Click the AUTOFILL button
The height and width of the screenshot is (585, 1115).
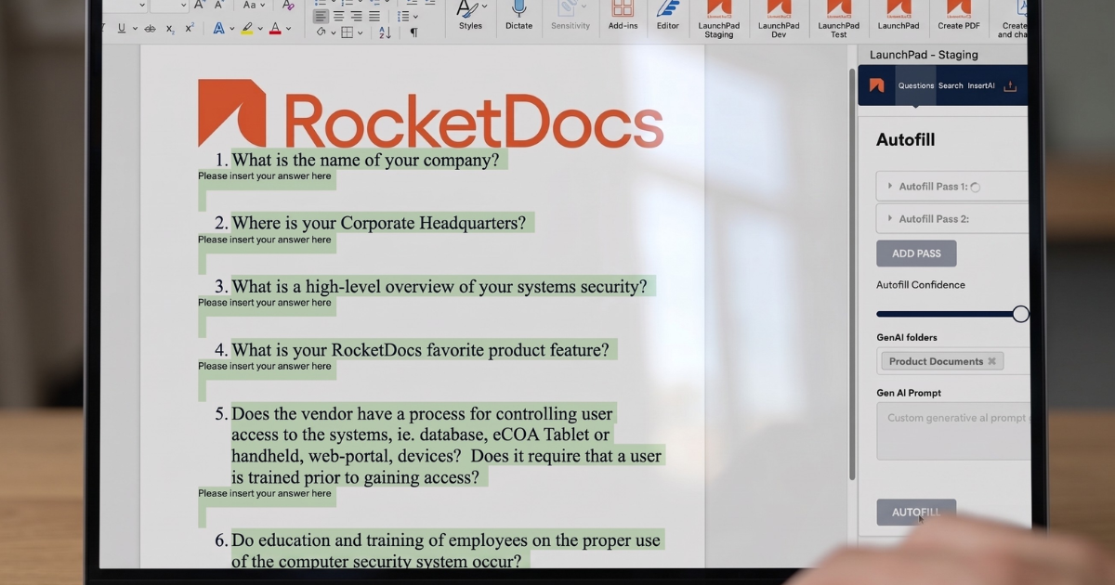coord(916,513)
